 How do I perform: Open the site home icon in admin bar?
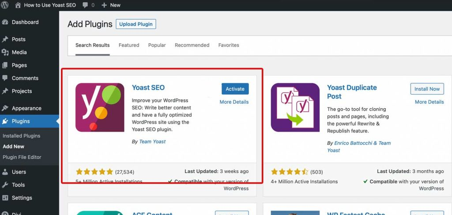tap(18, 5)
